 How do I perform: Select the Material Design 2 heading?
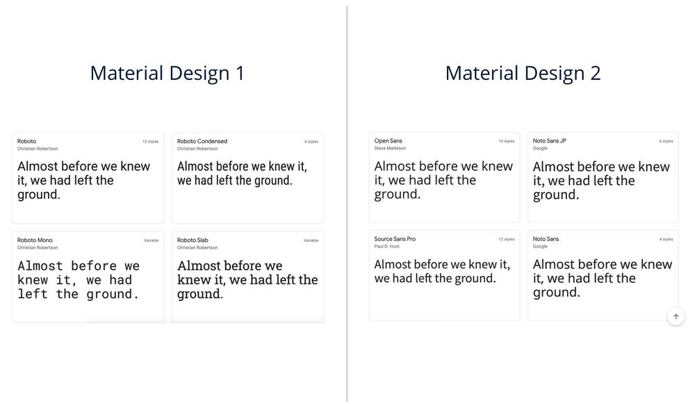click(523, 73)
